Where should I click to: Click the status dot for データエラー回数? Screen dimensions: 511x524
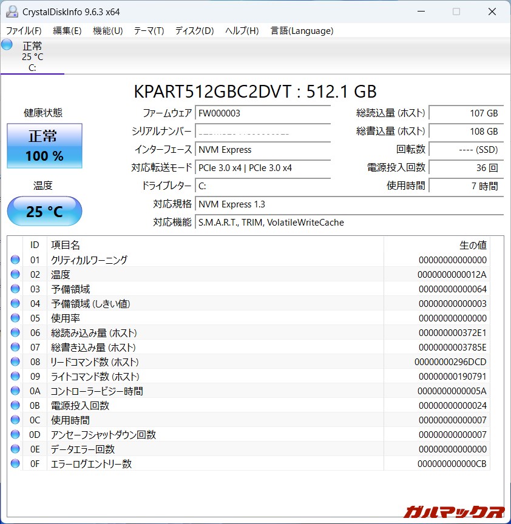[15, 449]
